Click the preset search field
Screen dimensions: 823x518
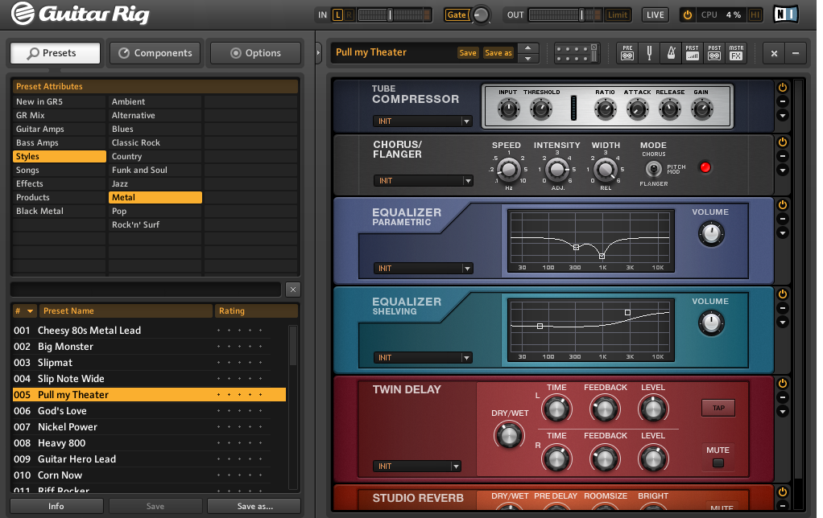146,290
